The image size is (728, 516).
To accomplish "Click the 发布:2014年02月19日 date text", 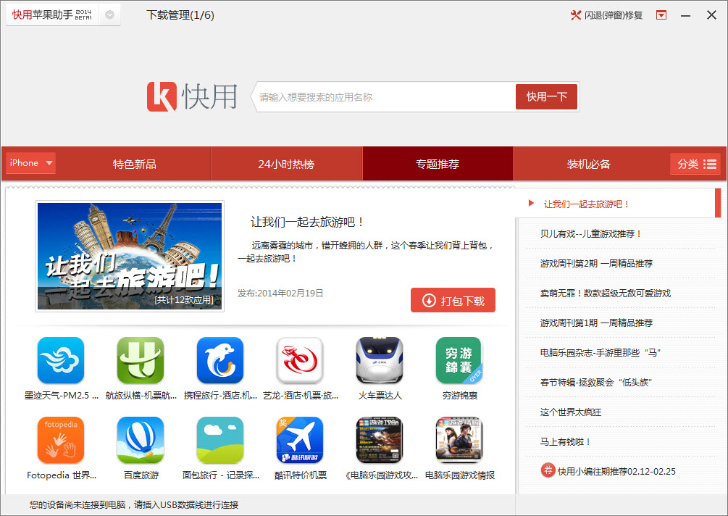I will click(x=280, y=293).
